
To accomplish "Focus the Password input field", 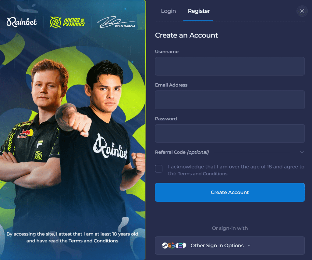I will tap(230, 133).
